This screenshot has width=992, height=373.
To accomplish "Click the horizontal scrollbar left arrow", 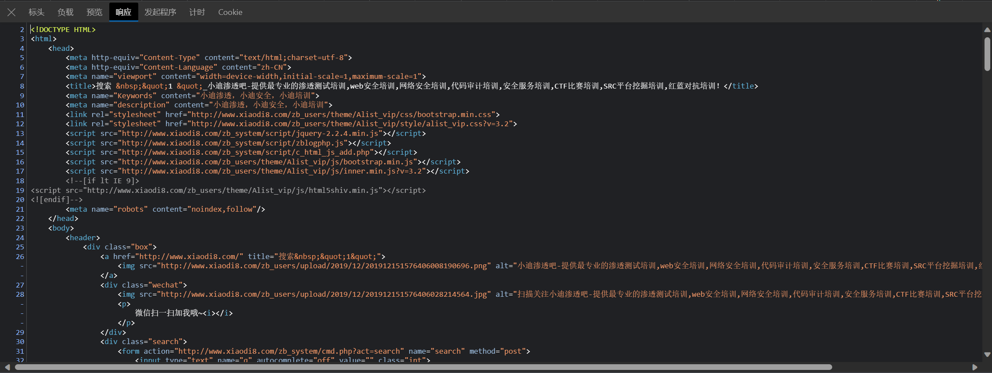I will click(x=7, y=367).
